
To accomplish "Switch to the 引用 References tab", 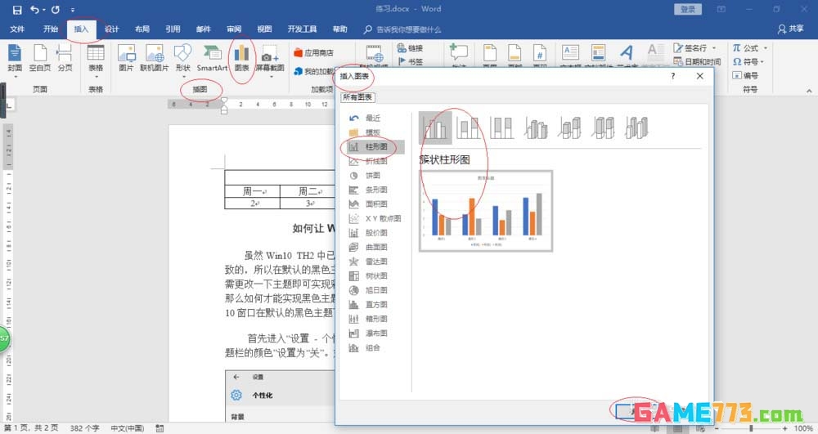I will pos(173,29).
